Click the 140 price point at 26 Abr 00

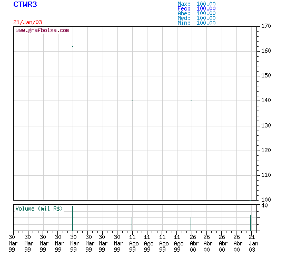191,101
